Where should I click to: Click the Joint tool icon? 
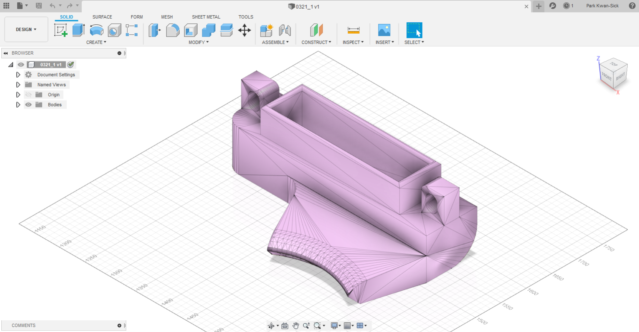coord(285,30)
